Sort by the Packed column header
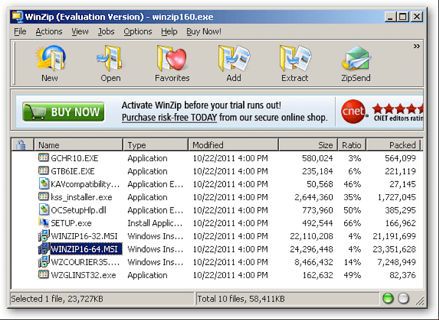 click(393, 145)
